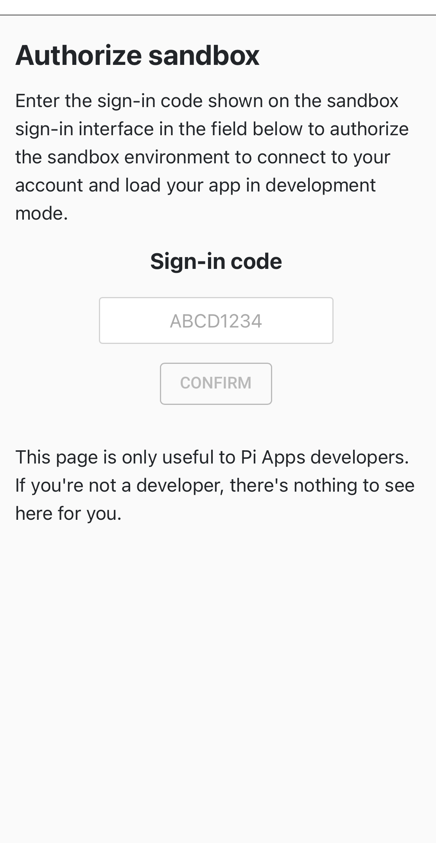Click the paragraph starting Enter the sign-in code
The image size is (436, 843).
coord(212,157)
